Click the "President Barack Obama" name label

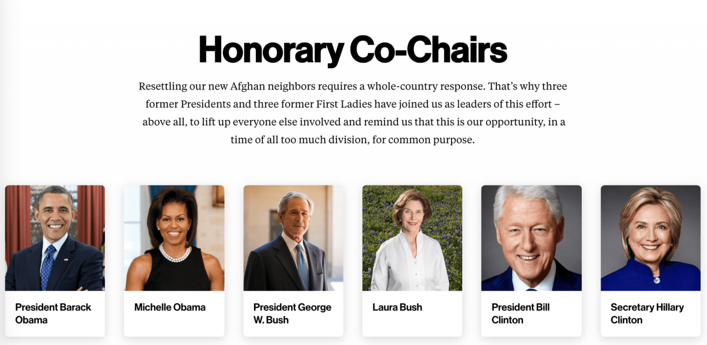coord(53,313)
